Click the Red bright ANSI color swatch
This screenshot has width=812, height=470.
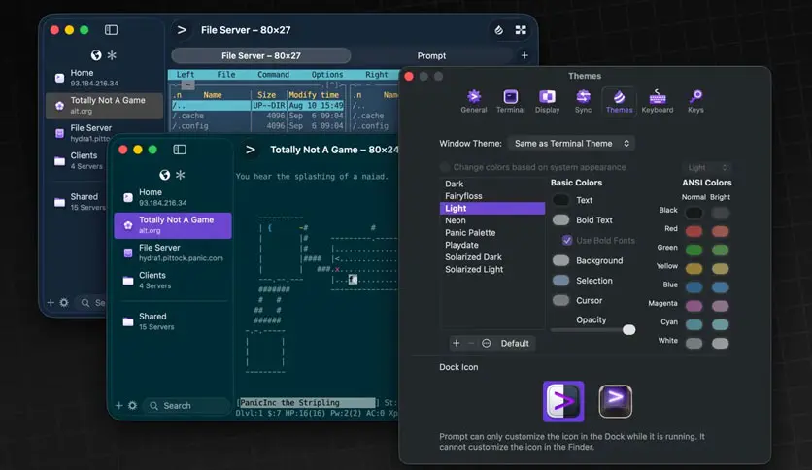(x=720, y=231)
